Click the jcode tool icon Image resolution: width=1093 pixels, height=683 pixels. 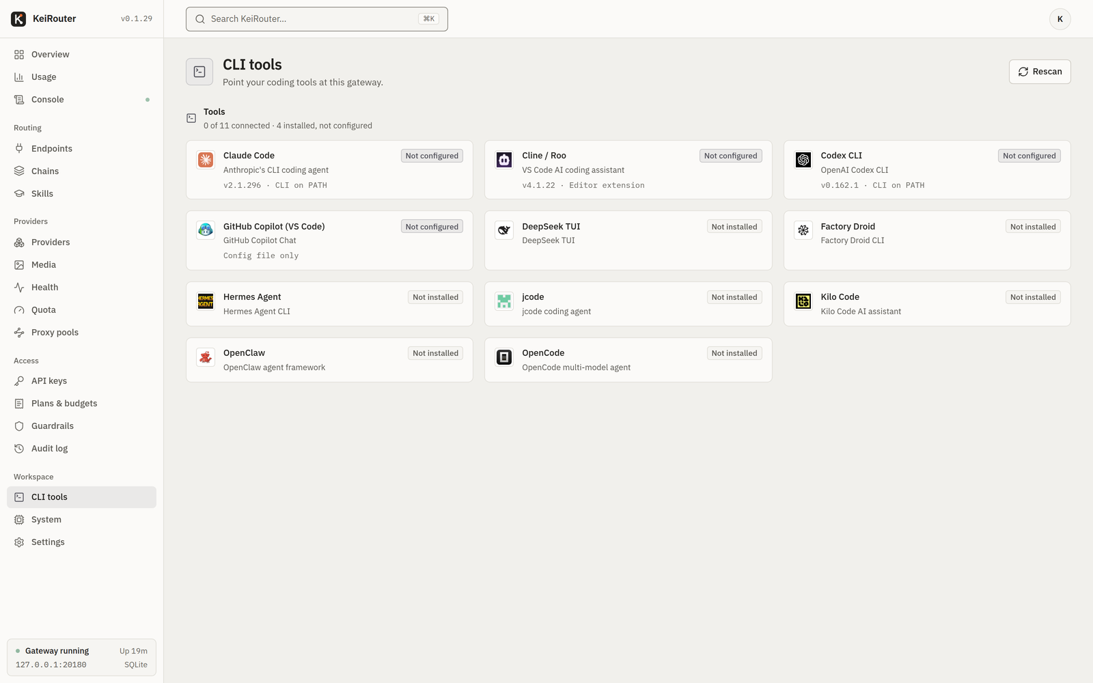pyautogui.click(x=504, y=301)
